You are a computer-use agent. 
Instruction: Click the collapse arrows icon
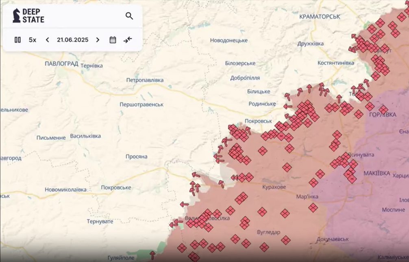tap(128, 40)
